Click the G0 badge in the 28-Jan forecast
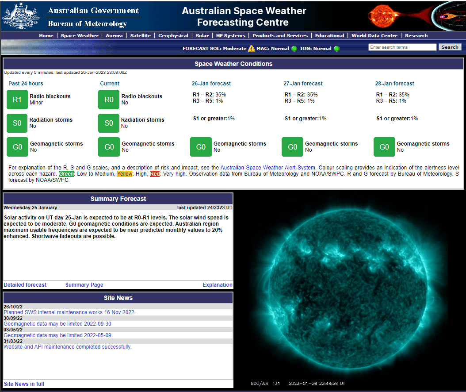Image resolution: width=466 pixels, height=392 pixels. (384, 147)
